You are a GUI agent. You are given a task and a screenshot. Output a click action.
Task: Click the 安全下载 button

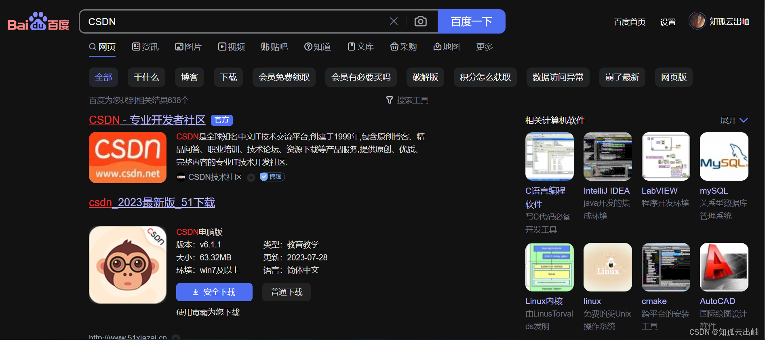pos(214,292)
